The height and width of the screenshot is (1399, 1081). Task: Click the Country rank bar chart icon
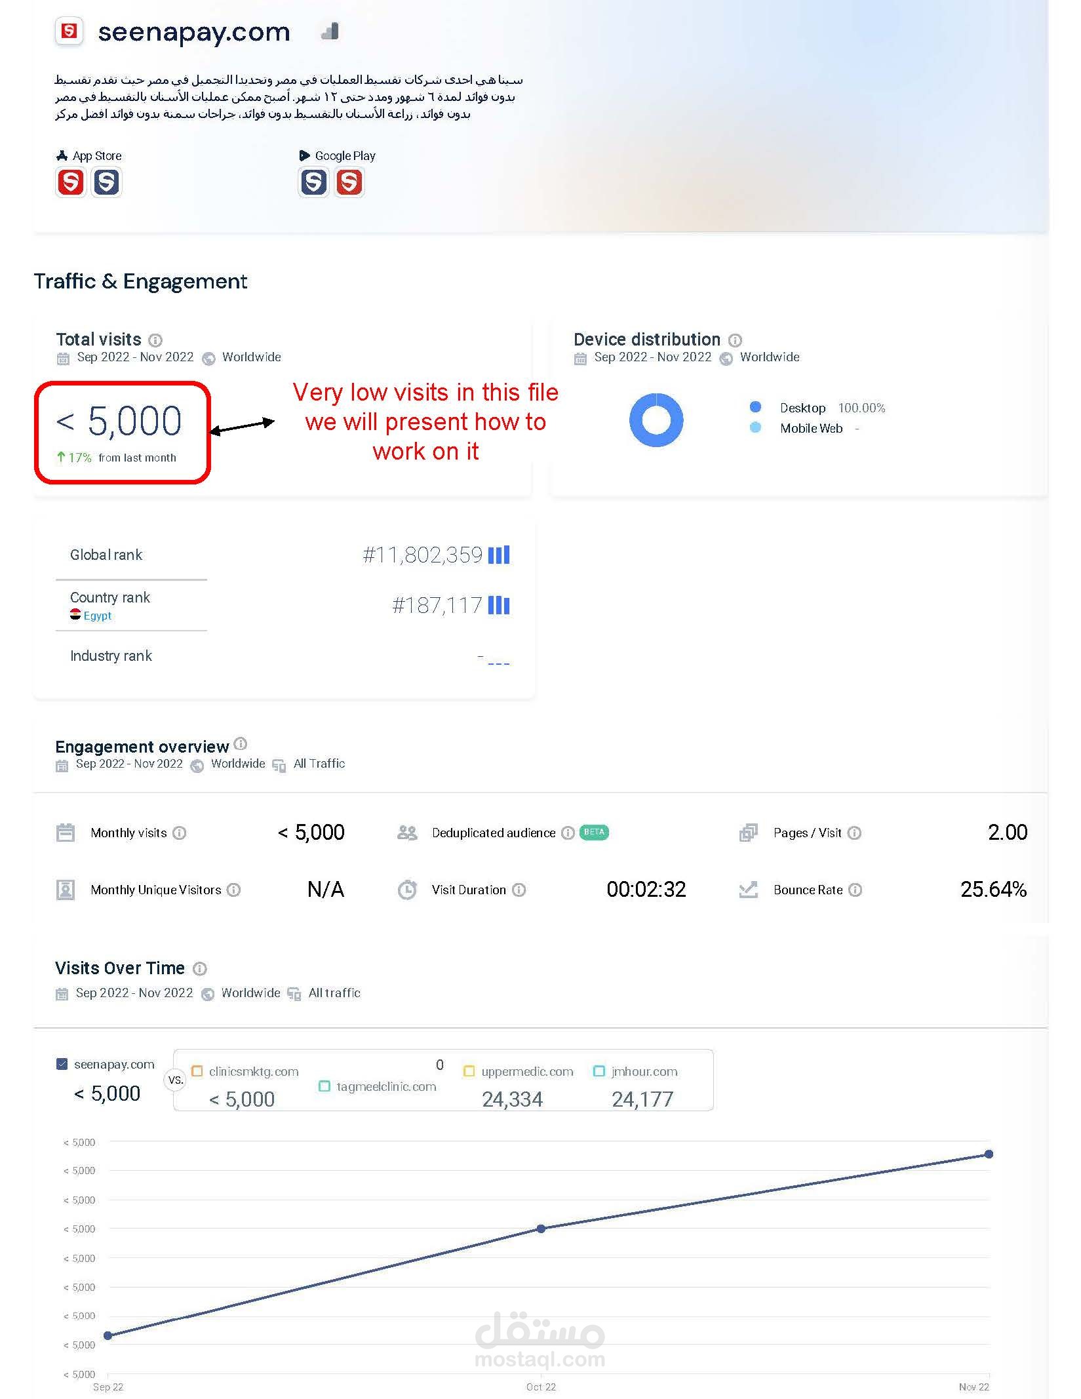click(x=499, y=605)
